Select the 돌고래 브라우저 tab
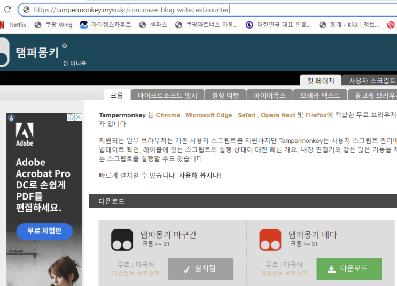Screen dimensions: 397x286 point(373,95)
